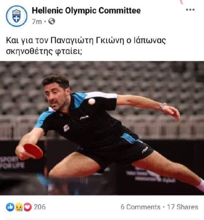Screen dimensions: 204x220
Task: Click the blue Like reaction icon
Action: (10, 207)
